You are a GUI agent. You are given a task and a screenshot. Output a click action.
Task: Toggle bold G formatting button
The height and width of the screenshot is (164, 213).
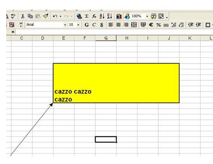(x=87, y=25)
